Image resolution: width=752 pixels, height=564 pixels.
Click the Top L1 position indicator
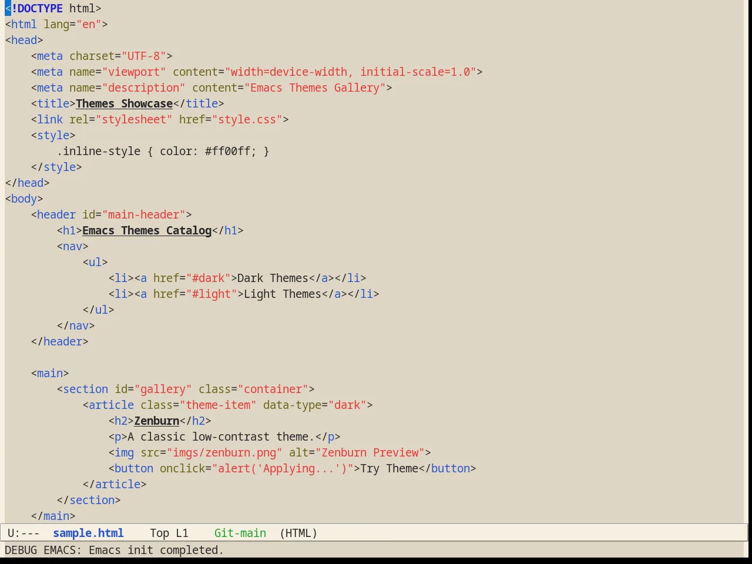point(169,533)
